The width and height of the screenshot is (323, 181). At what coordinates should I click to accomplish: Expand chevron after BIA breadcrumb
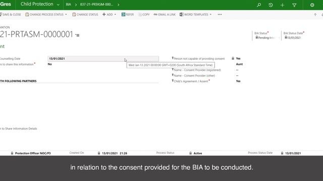coord(76,5)
